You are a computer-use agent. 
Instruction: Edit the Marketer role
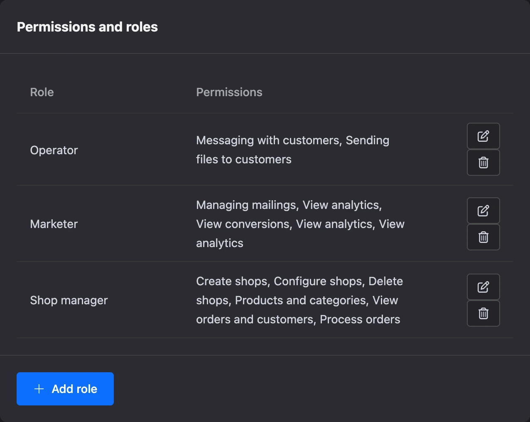483,211
